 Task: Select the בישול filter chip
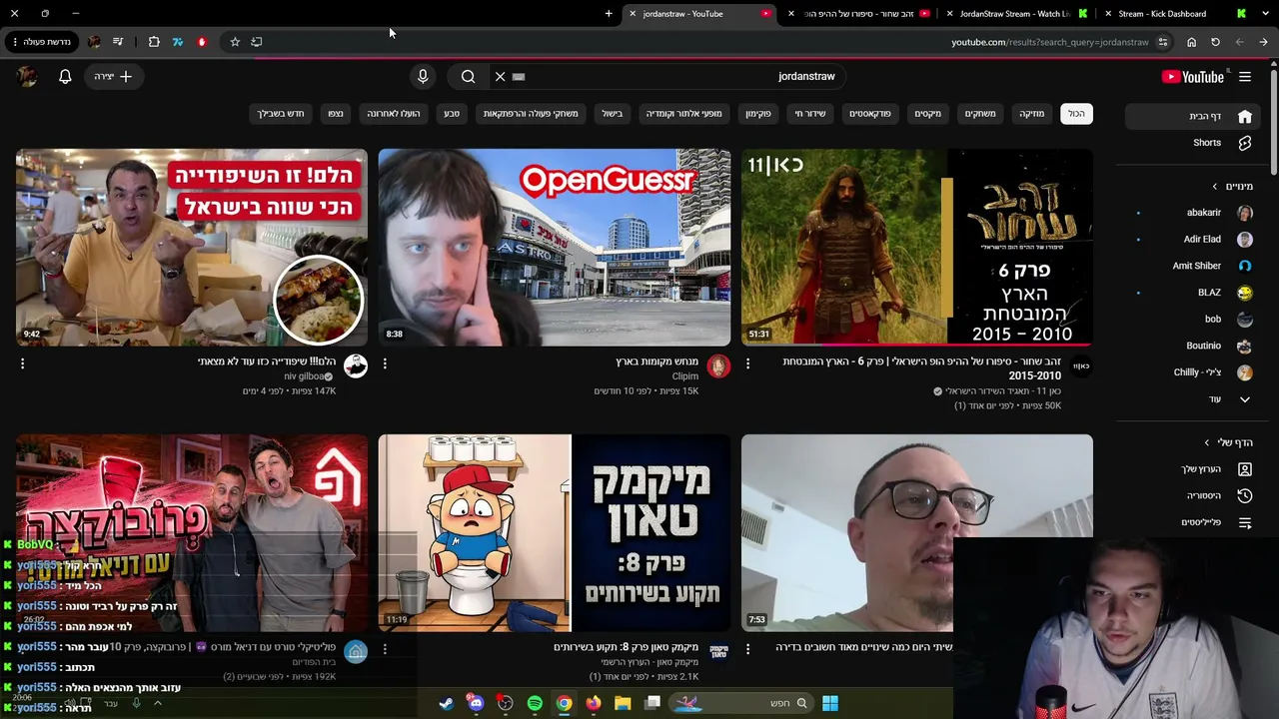(x=613, y=114)
